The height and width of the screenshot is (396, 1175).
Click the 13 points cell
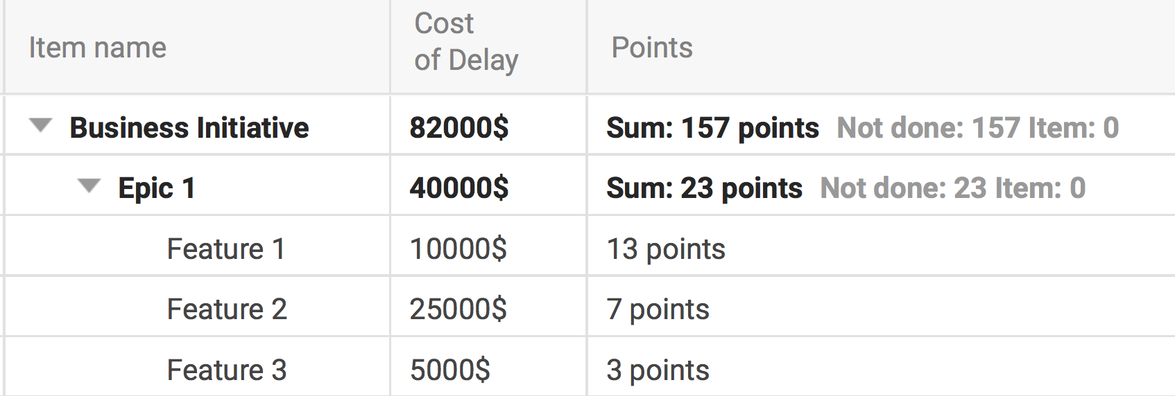tap(666, 249)
